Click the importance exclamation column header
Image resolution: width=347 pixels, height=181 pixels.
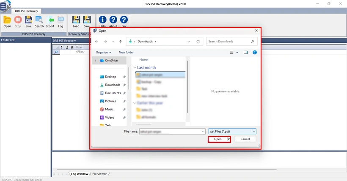point(61,47)
